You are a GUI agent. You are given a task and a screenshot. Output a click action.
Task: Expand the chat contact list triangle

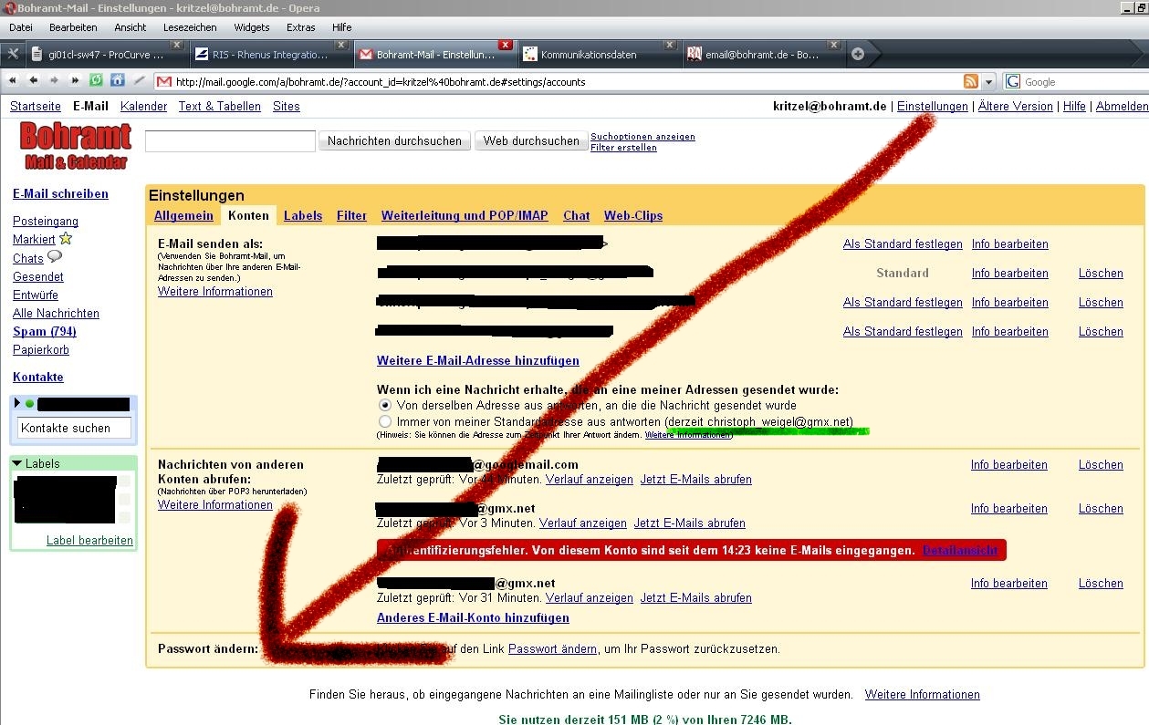click(17, 403)
